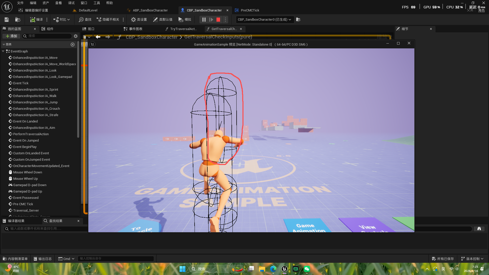489x275 pixels.
Task: Click the Browse to asset icon
Action: (x=18, y=20)
